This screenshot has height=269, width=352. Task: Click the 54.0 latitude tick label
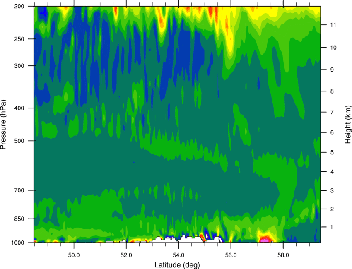point(178,255)
